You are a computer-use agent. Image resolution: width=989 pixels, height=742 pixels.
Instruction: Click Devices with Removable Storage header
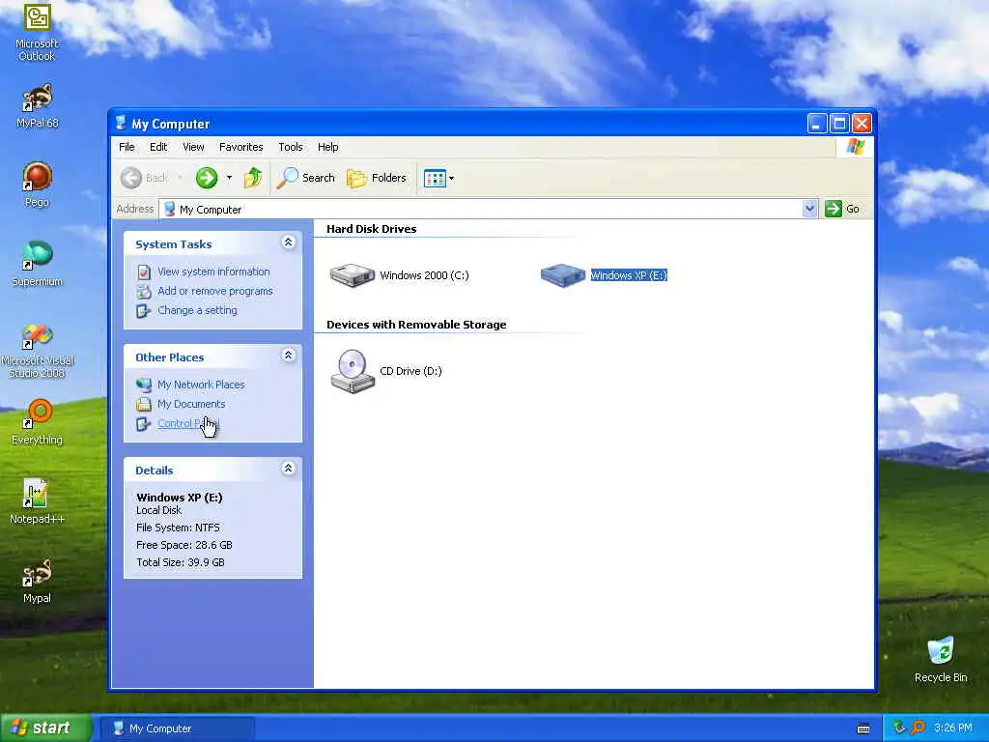(x=416, y=325)
